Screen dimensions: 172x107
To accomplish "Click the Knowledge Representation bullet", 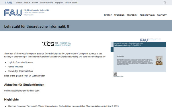I will [x=20, y=71].
